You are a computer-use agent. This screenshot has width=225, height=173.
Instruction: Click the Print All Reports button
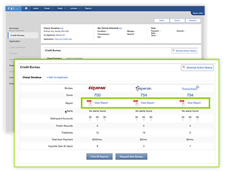point(100,156)
